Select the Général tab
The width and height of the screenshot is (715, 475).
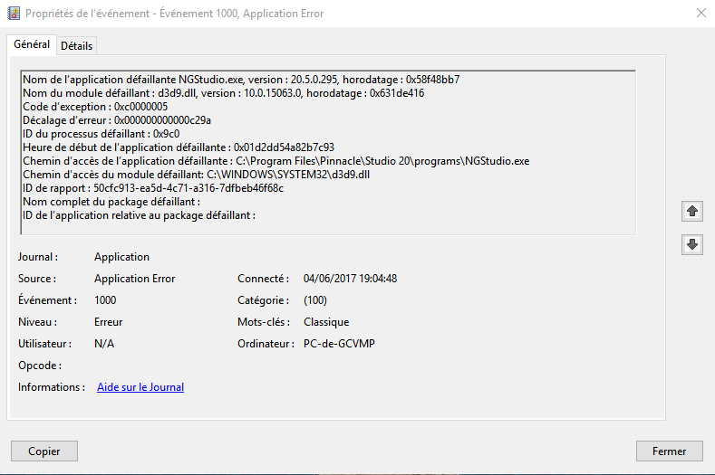(x=32, y=44)
